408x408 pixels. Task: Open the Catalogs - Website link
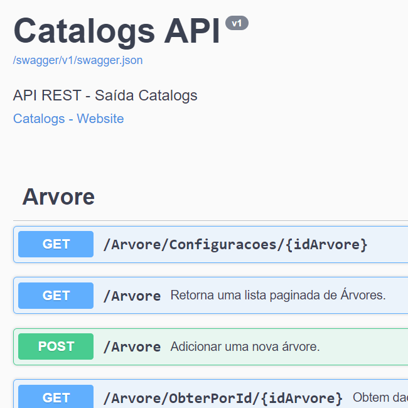pos(68,119)
